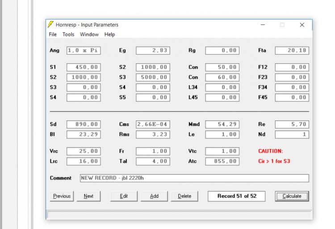Select the Sd value field
The height and width of the screenshot is (229, 335).
pyautogui.click(x=83, y=124)
